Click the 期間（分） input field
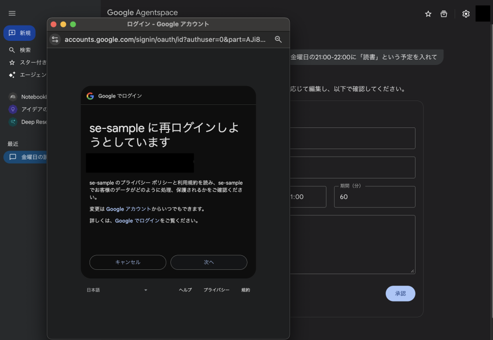Viewport: 493px width, 340px height. tap(374, 197)
